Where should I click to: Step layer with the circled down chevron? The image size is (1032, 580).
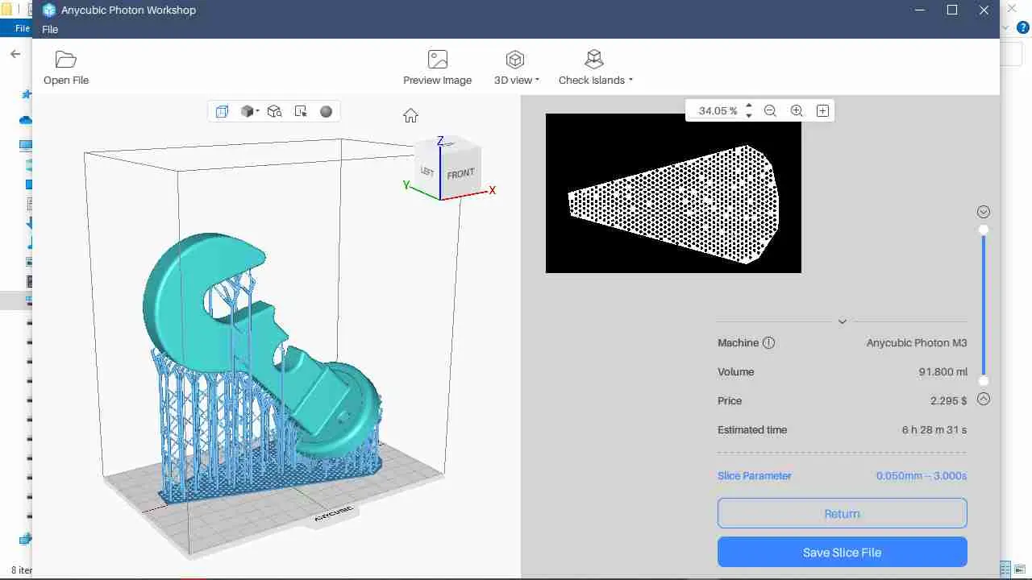coord(983,212)
